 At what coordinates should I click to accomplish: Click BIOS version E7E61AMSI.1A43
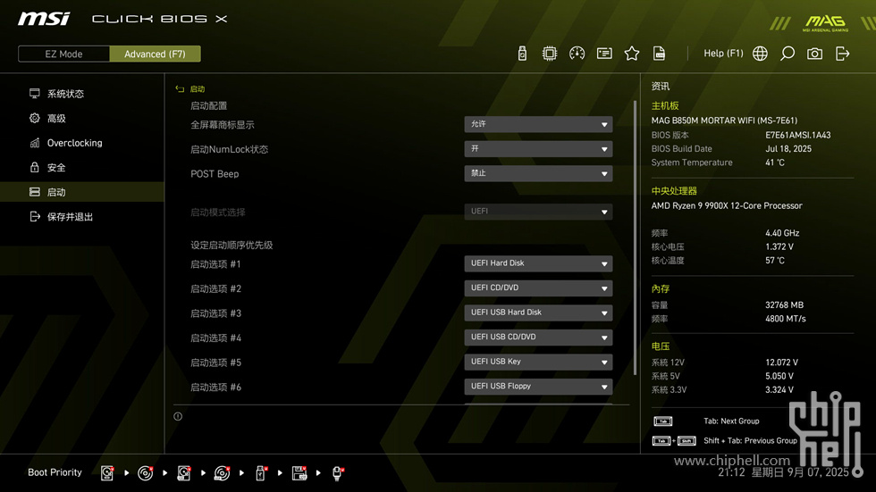[x=797, y=135]
